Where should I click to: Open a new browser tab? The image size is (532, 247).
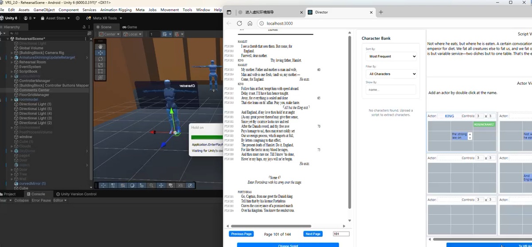(x=381, y=12)
